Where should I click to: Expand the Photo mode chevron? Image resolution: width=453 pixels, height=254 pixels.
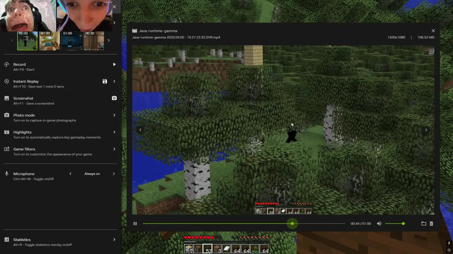[x=114, y=115]
